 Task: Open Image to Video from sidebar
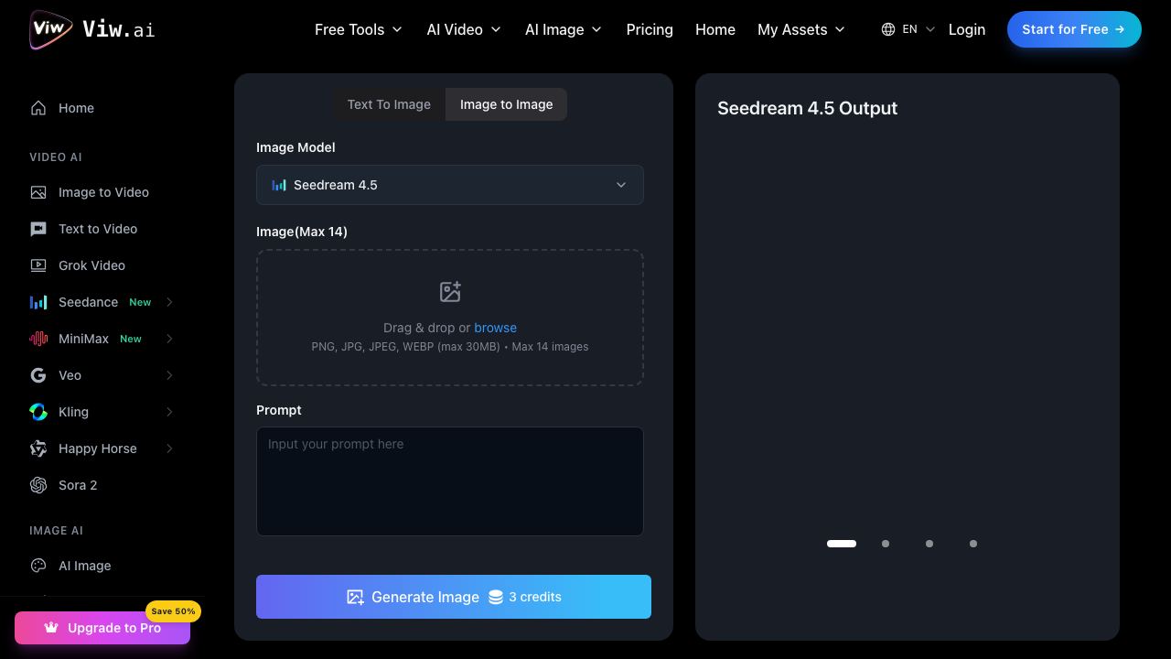click(102, 192)
